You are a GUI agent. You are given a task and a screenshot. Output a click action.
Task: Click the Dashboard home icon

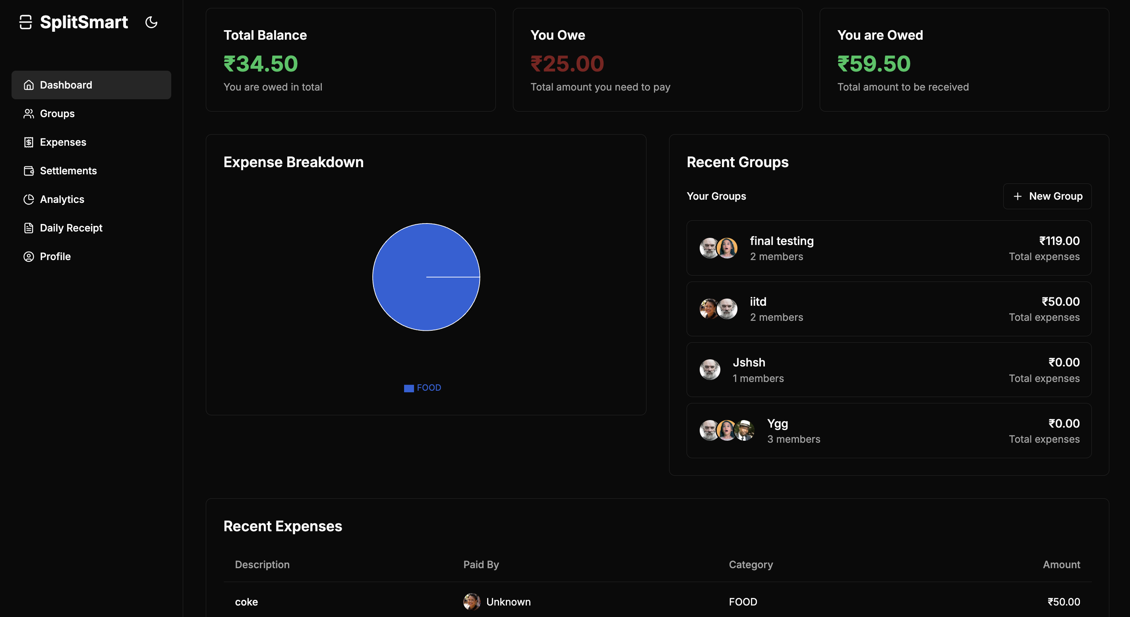29,85
